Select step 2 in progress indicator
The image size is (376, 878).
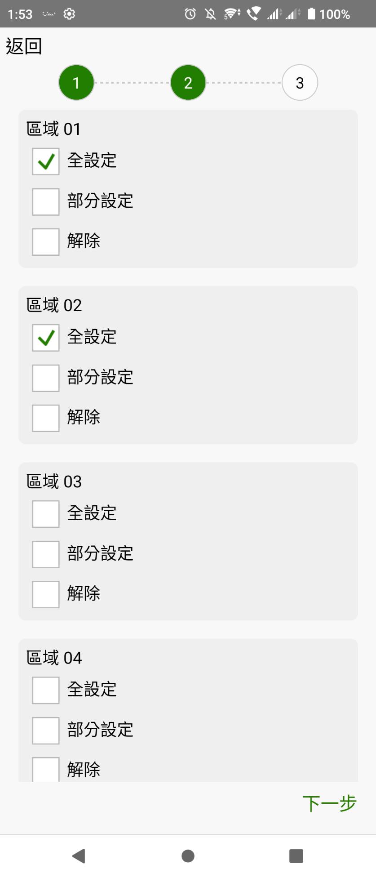coord(188,82)
